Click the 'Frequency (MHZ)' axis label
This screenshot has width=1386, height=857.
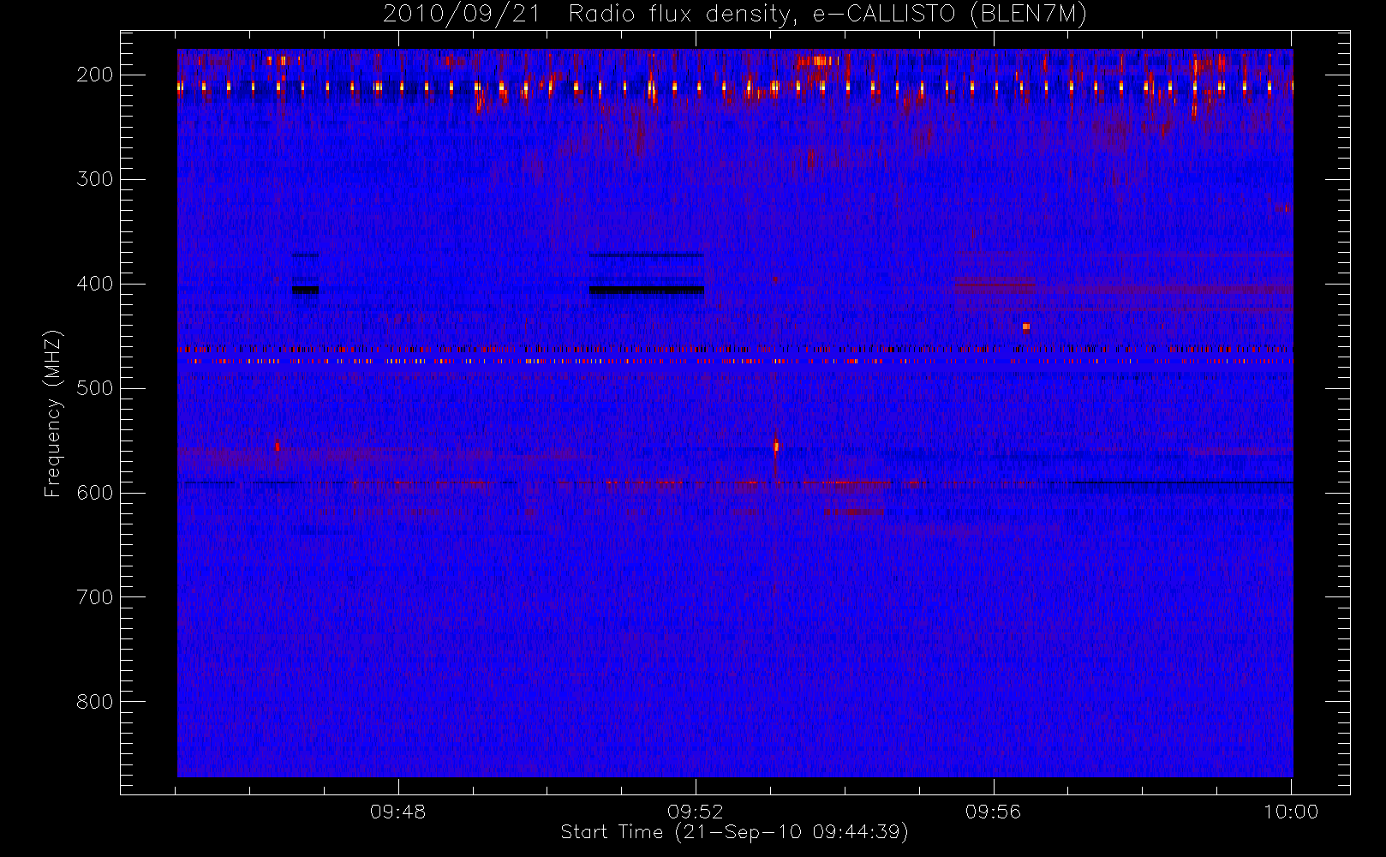(x=53, y=413)
